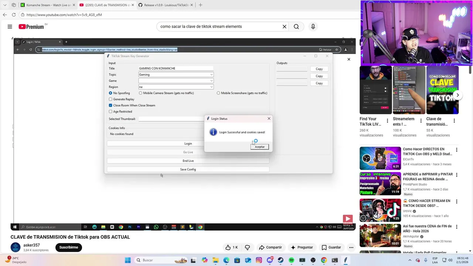Start voice search with microphone
Viewport: 473px width, 266px height.
(313, 27)
